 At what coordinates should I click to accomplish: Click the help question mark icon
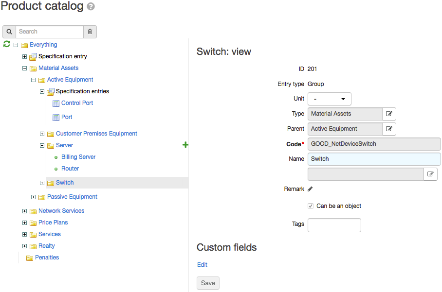point(91,6)
